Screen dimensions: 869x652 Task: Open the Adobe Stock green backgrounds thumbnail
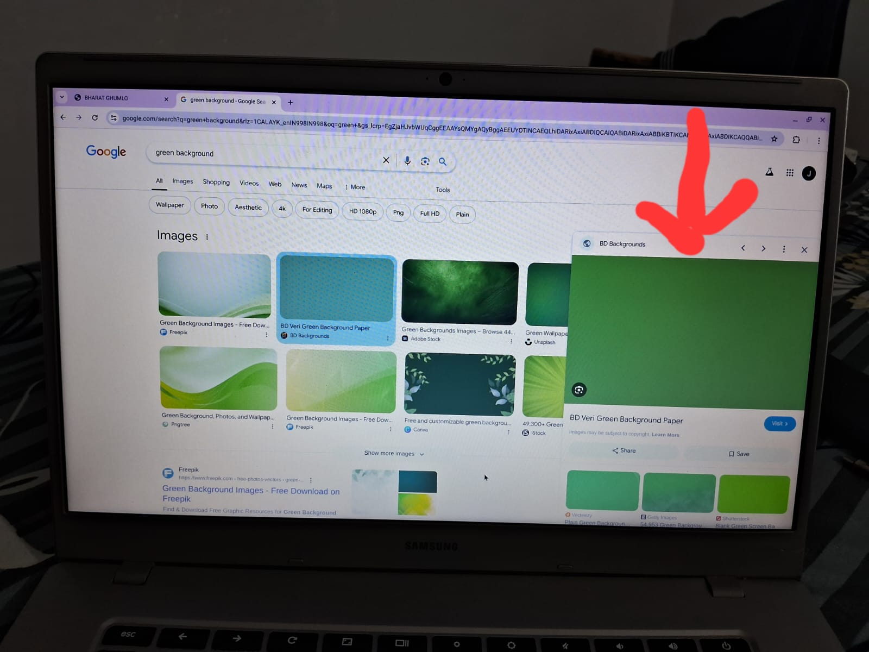point(460,292)
